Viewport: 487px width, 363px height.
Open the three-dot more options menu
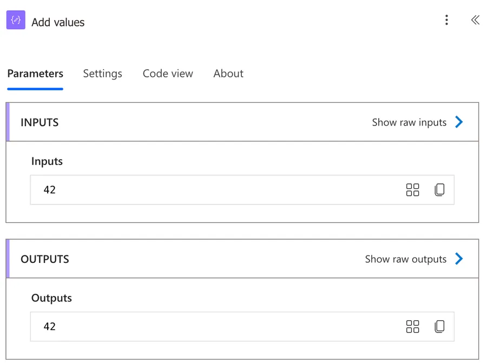(446, 21)
